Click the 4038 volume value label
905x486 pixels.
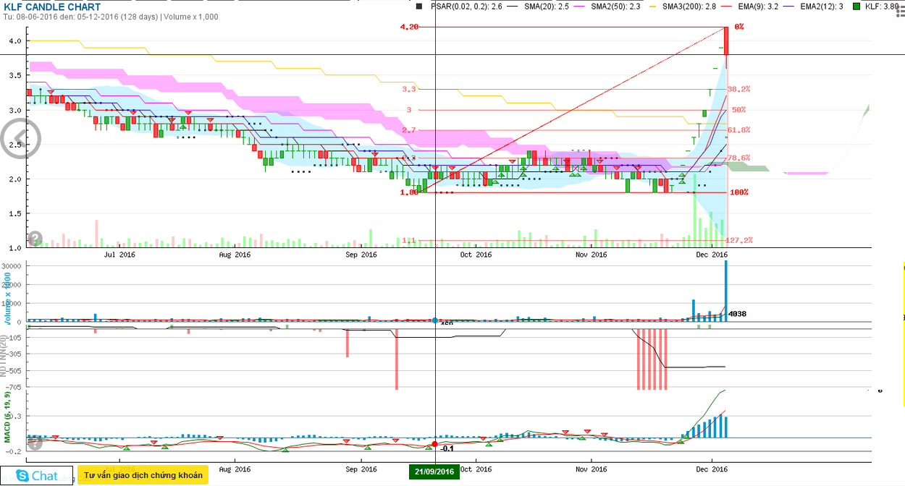pos(736,314)
